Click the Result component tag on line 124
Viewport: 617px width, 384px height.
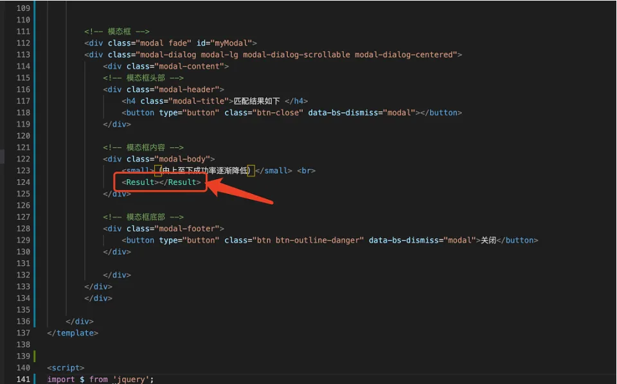pos(161,182)
